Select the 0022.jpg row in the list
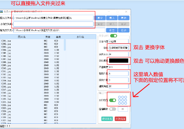184x129 pixels. tap(32, 105)
